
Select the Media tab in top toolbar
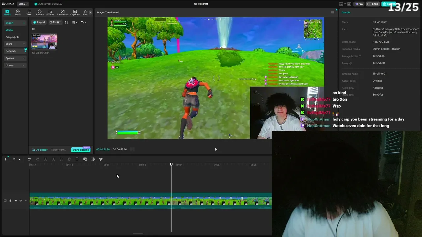(7, 13)
